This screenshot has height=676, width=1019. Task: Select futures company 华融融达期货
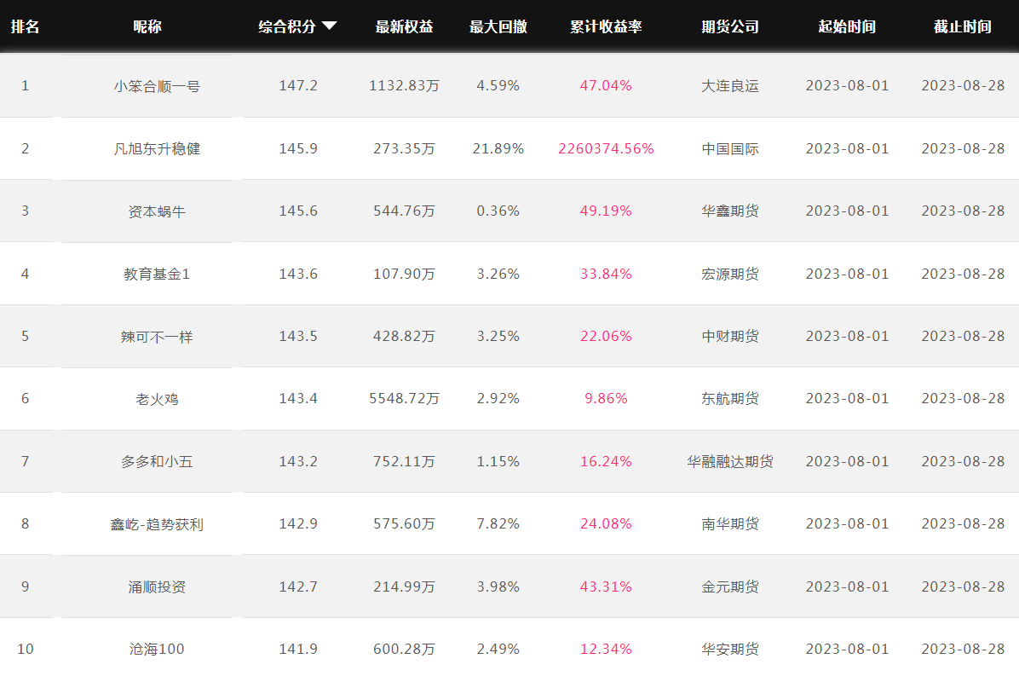coord(730,461)
